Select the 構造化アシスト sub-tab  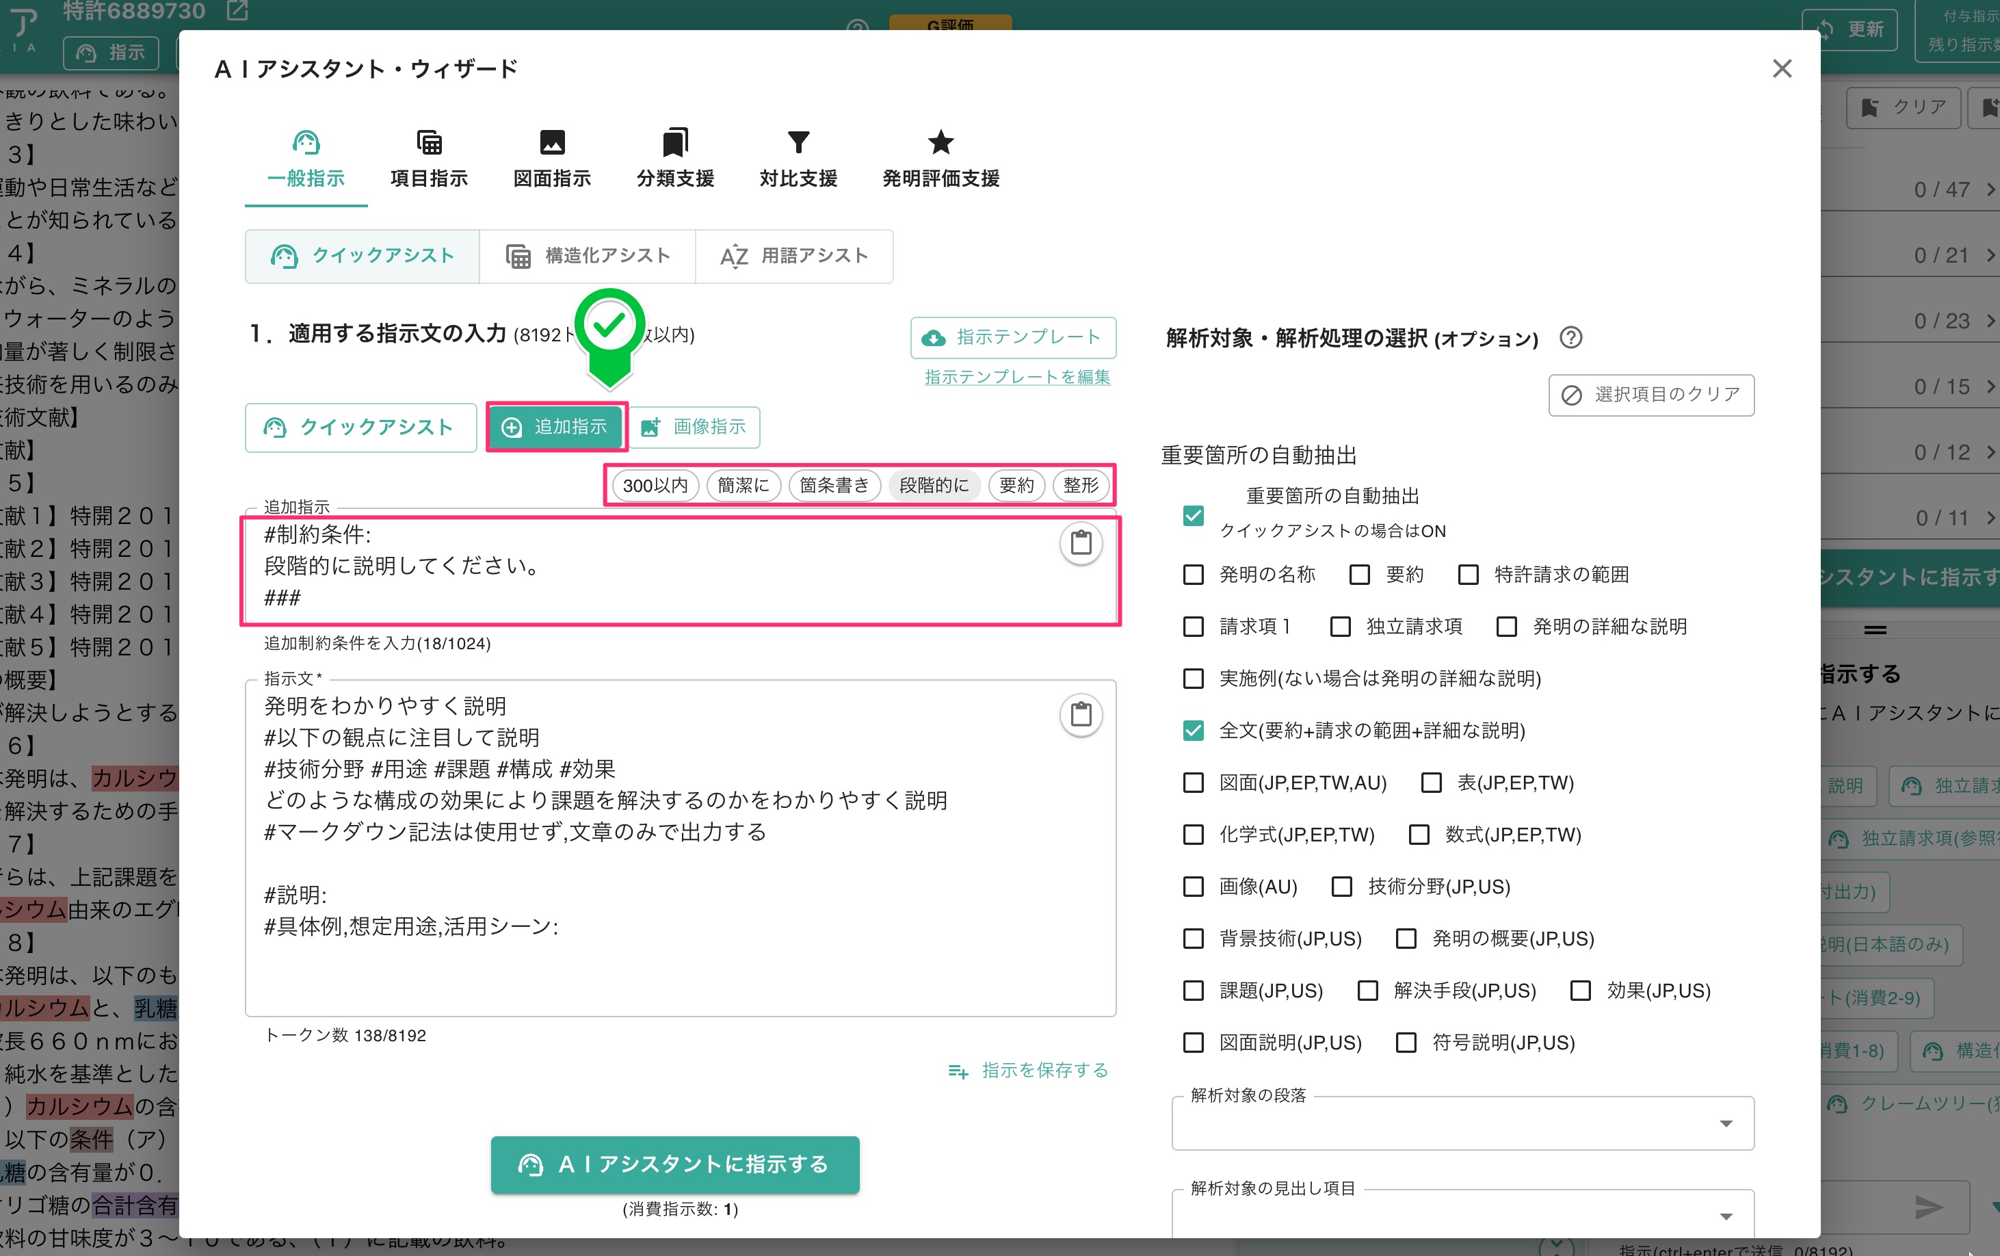[587, 256]
